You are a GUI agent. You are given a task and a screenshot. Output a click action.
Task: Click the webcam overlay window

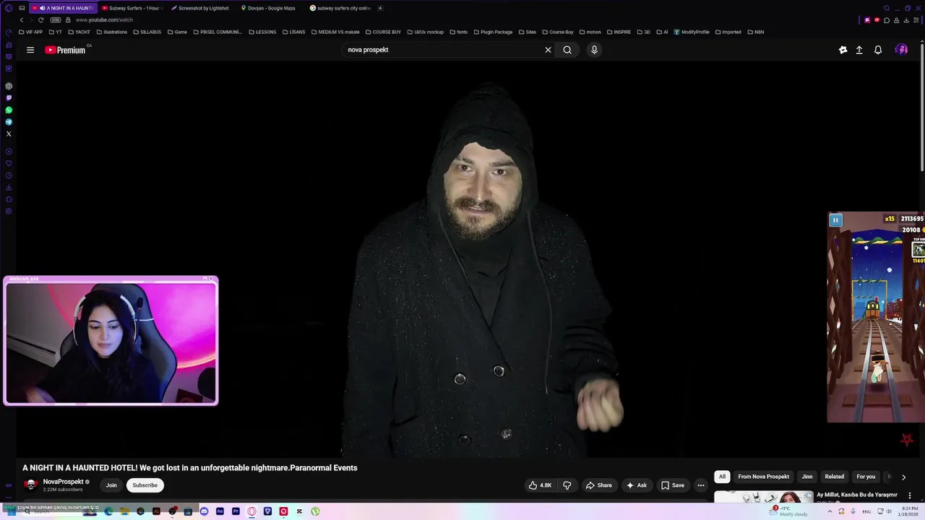pyautogui.click(x=111, y=341)
